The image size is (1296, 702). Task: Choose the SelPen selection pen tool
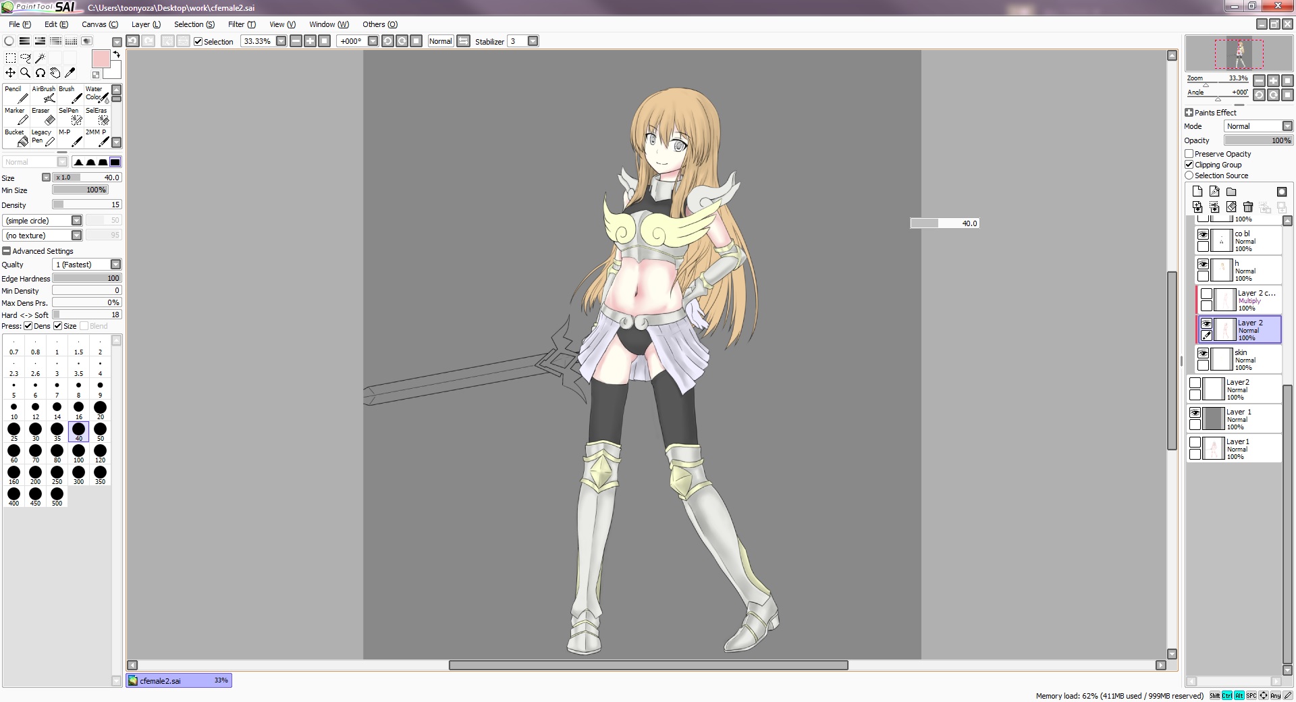click(x=70, y=116)
